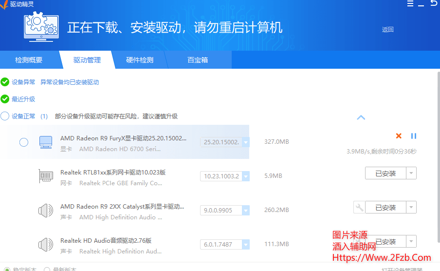Expand 已安装 dropdown arrow for Realtek RTL81xx
Screen dimensions: 440x271
411,173
